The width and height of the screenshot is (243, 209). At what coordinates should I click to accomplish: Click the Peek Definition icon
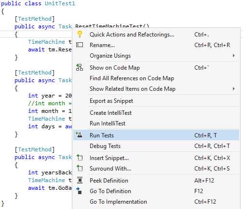(80, 180)
